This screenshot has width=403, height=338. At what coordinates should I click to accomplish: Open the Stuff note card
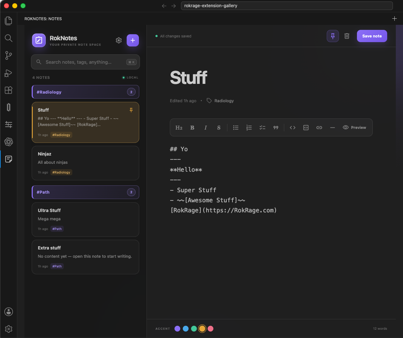[85, 122]
